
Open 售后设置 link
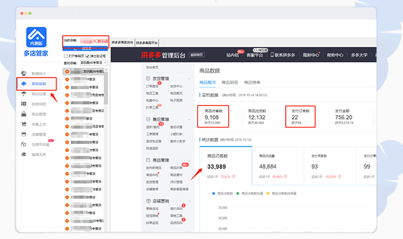click(x=176, y=127)
